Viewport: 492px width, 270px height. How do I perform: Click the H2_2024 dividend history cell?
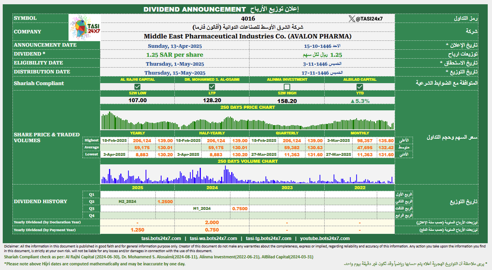coord(128,201)
